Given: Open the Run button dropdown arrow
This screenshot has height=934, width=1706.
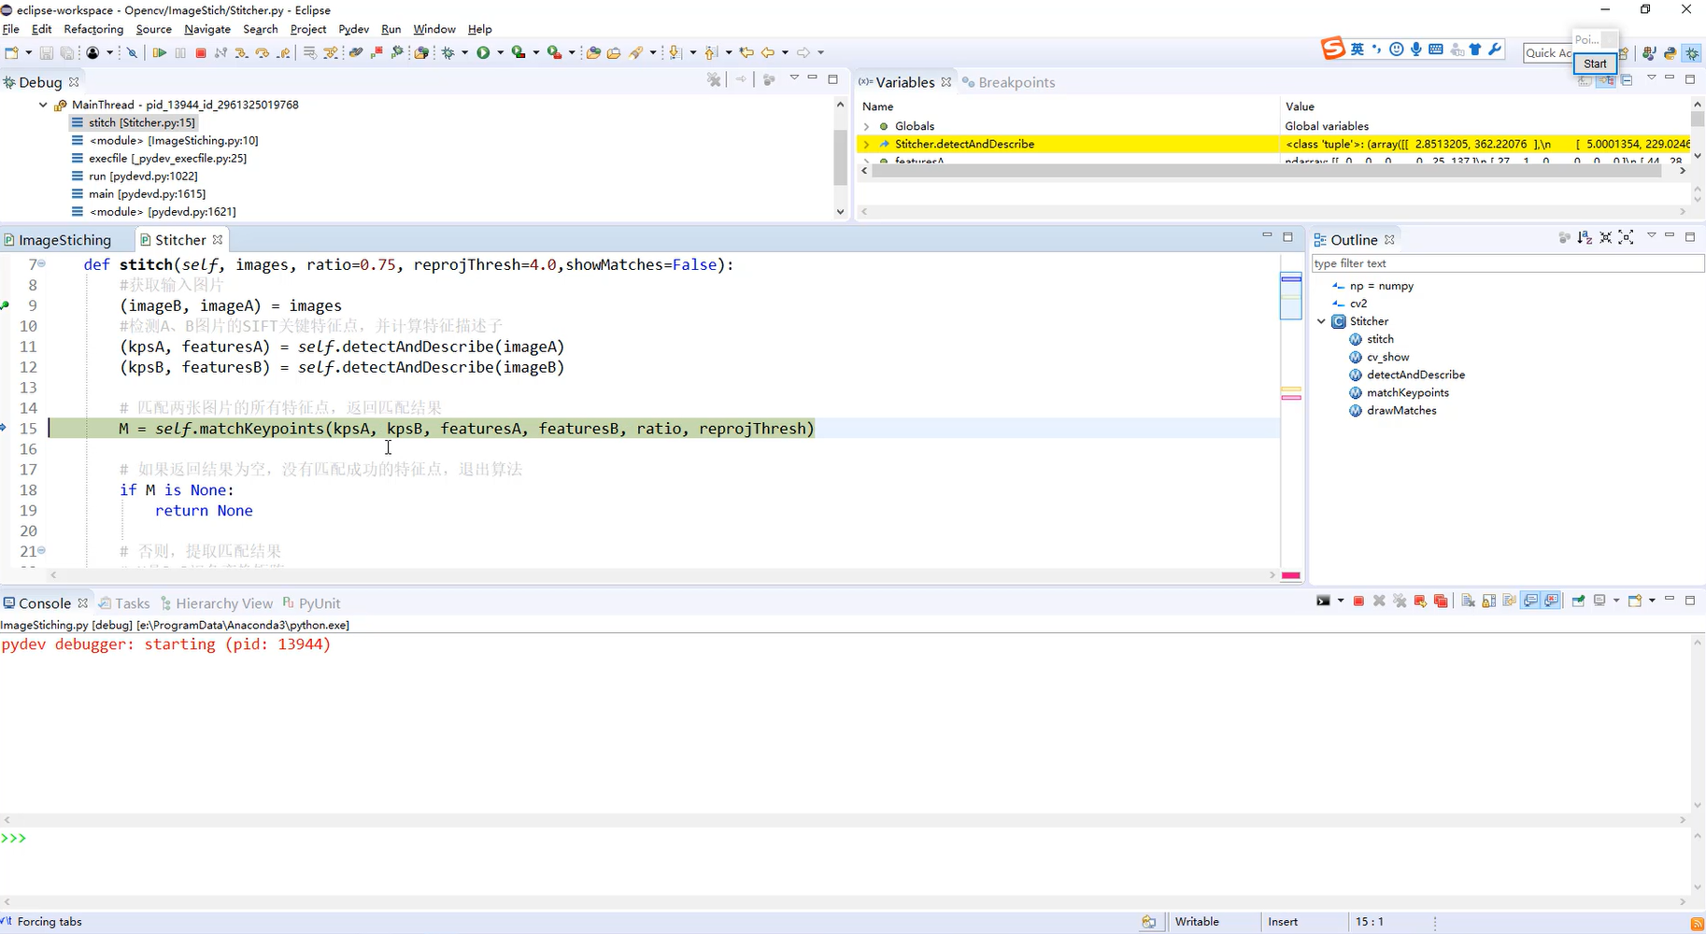Looking at the screenshot, I should click(500, 53).
